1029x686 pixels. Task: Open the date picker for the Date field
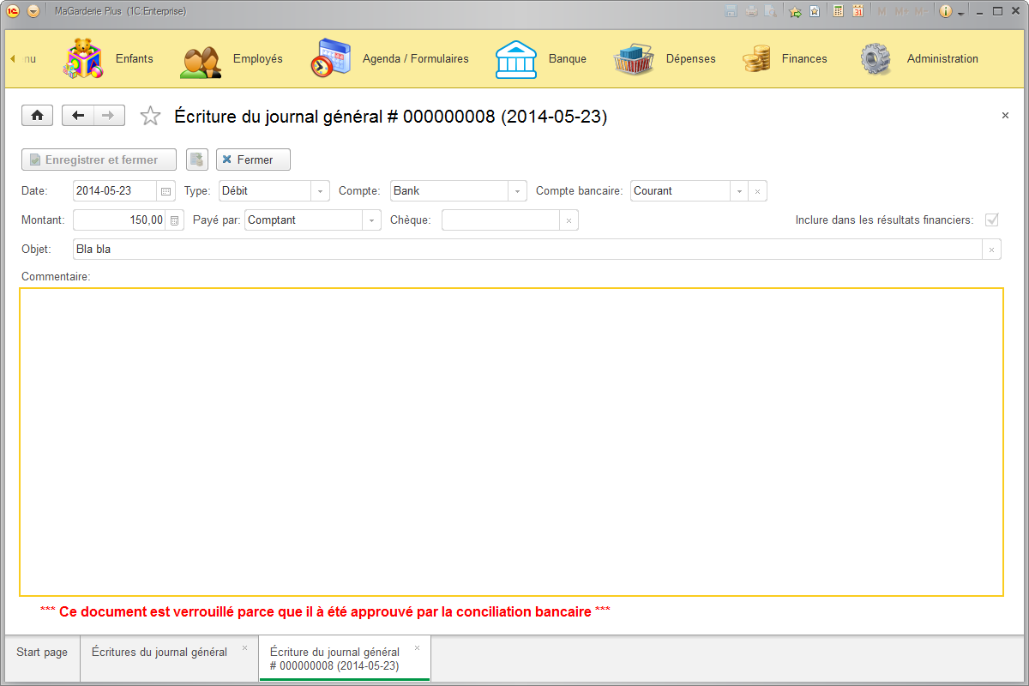165,190
